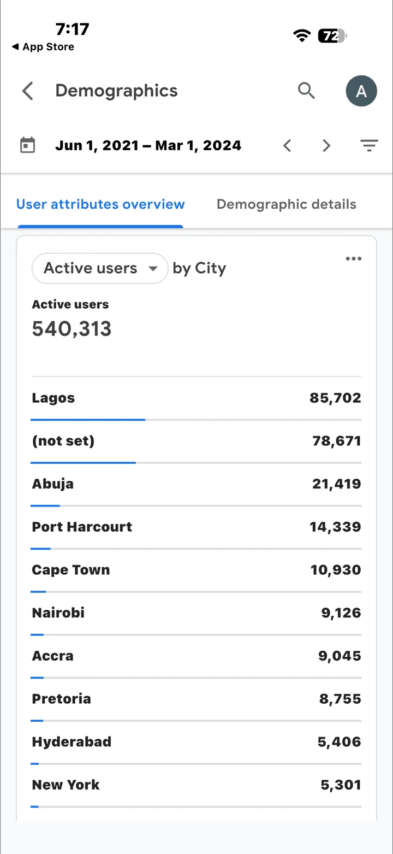Image resolution: width=393 pixels, height=854 pixels.
Task: Tap the Demographics page title
Action: click(x=116, y=91)
